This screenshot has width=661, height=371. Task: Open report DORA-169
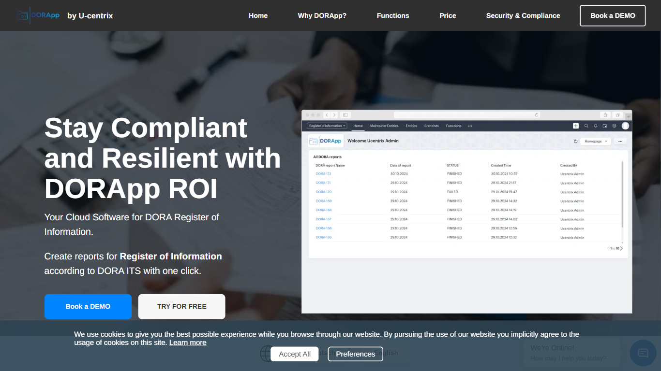324,201
